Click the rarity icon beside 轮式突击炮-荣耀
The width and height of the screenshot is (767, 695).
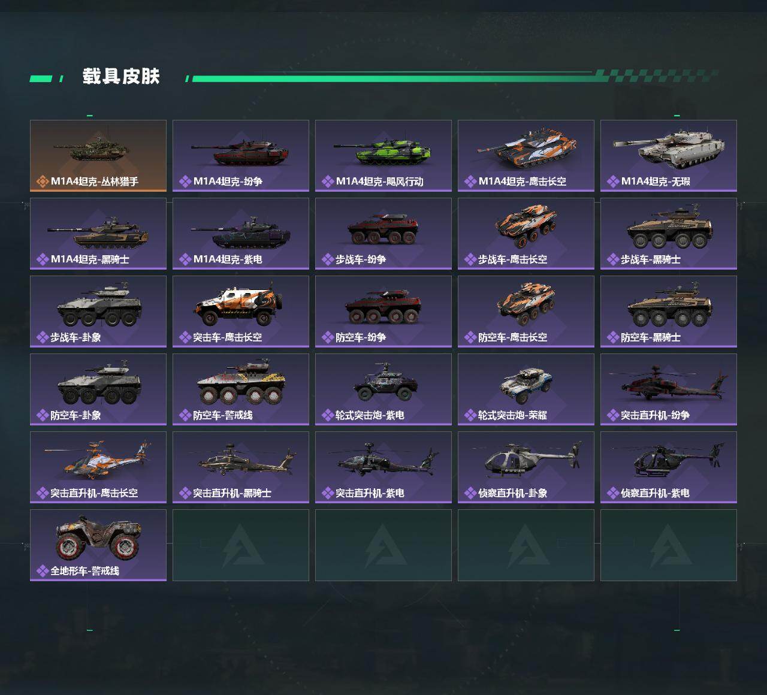tap(470, 415)
